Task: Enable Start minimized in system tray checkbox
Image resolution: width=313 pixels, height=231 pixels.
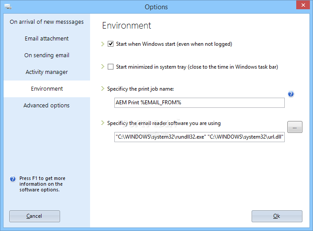Action: tap(111, 66)
